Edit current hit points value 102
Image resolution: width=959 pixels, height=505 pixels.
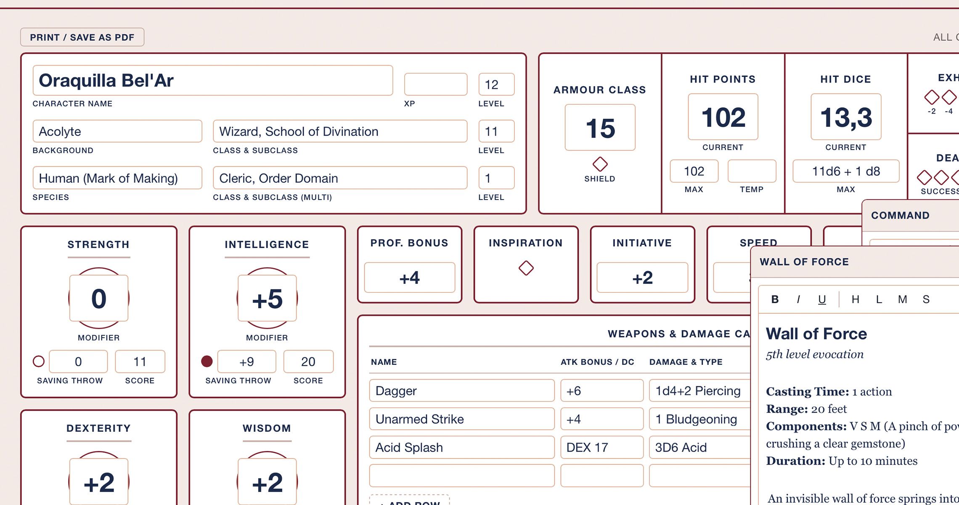[723, 117]
